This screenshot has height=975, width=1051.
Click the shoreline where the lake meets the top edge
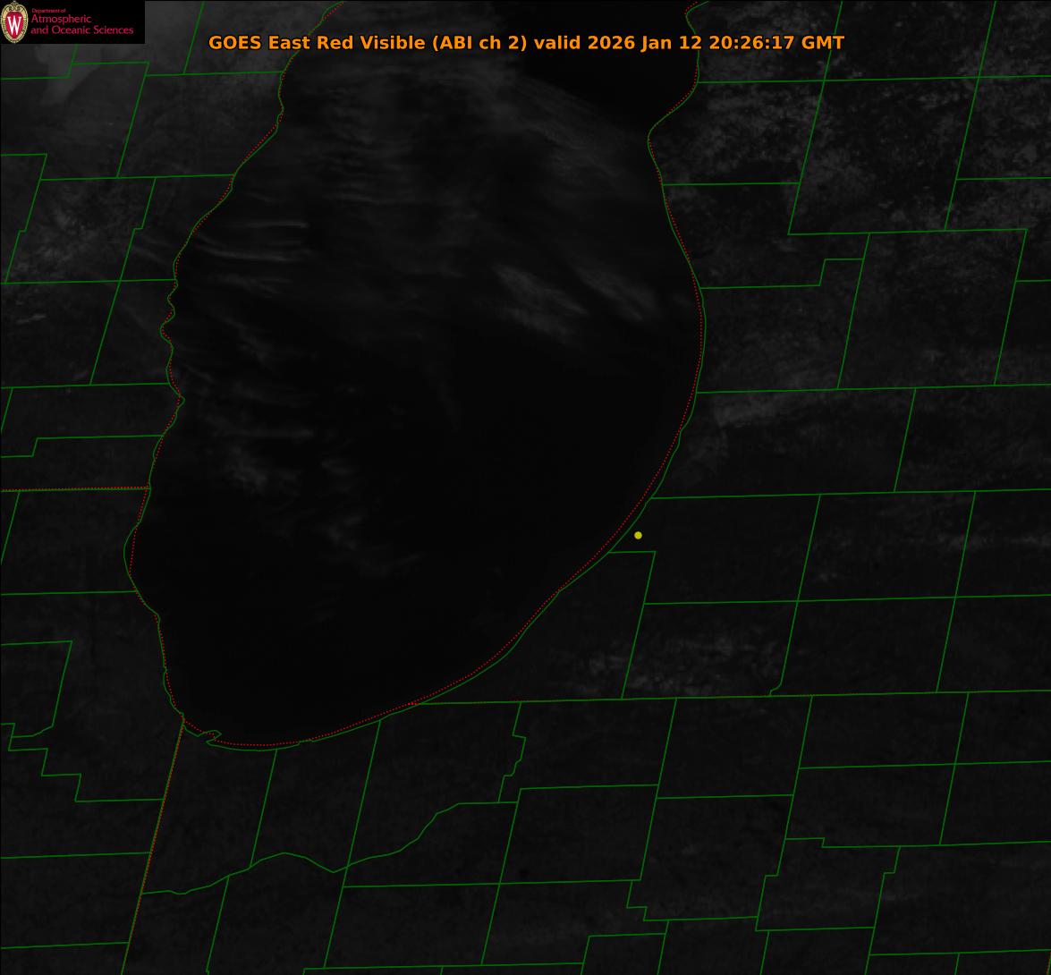click(689, 7)
